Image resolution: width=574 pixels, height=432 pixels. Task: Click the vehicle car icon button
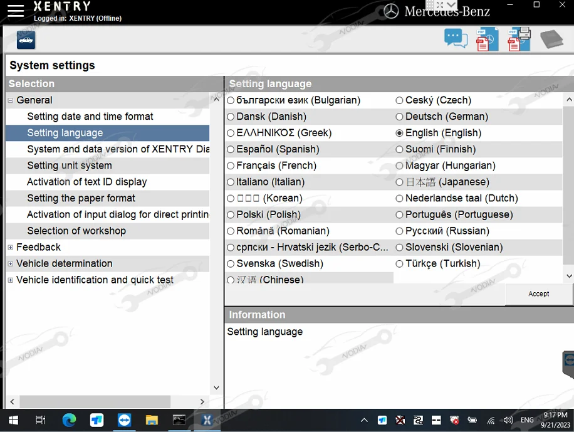coord(26,40)
